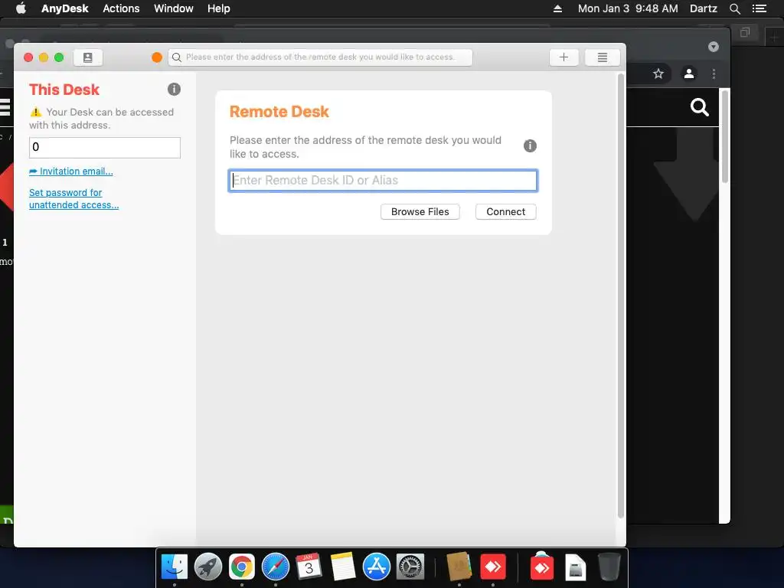
Task: Click the Remote Desk heading
Action: [x=279, y=112]
